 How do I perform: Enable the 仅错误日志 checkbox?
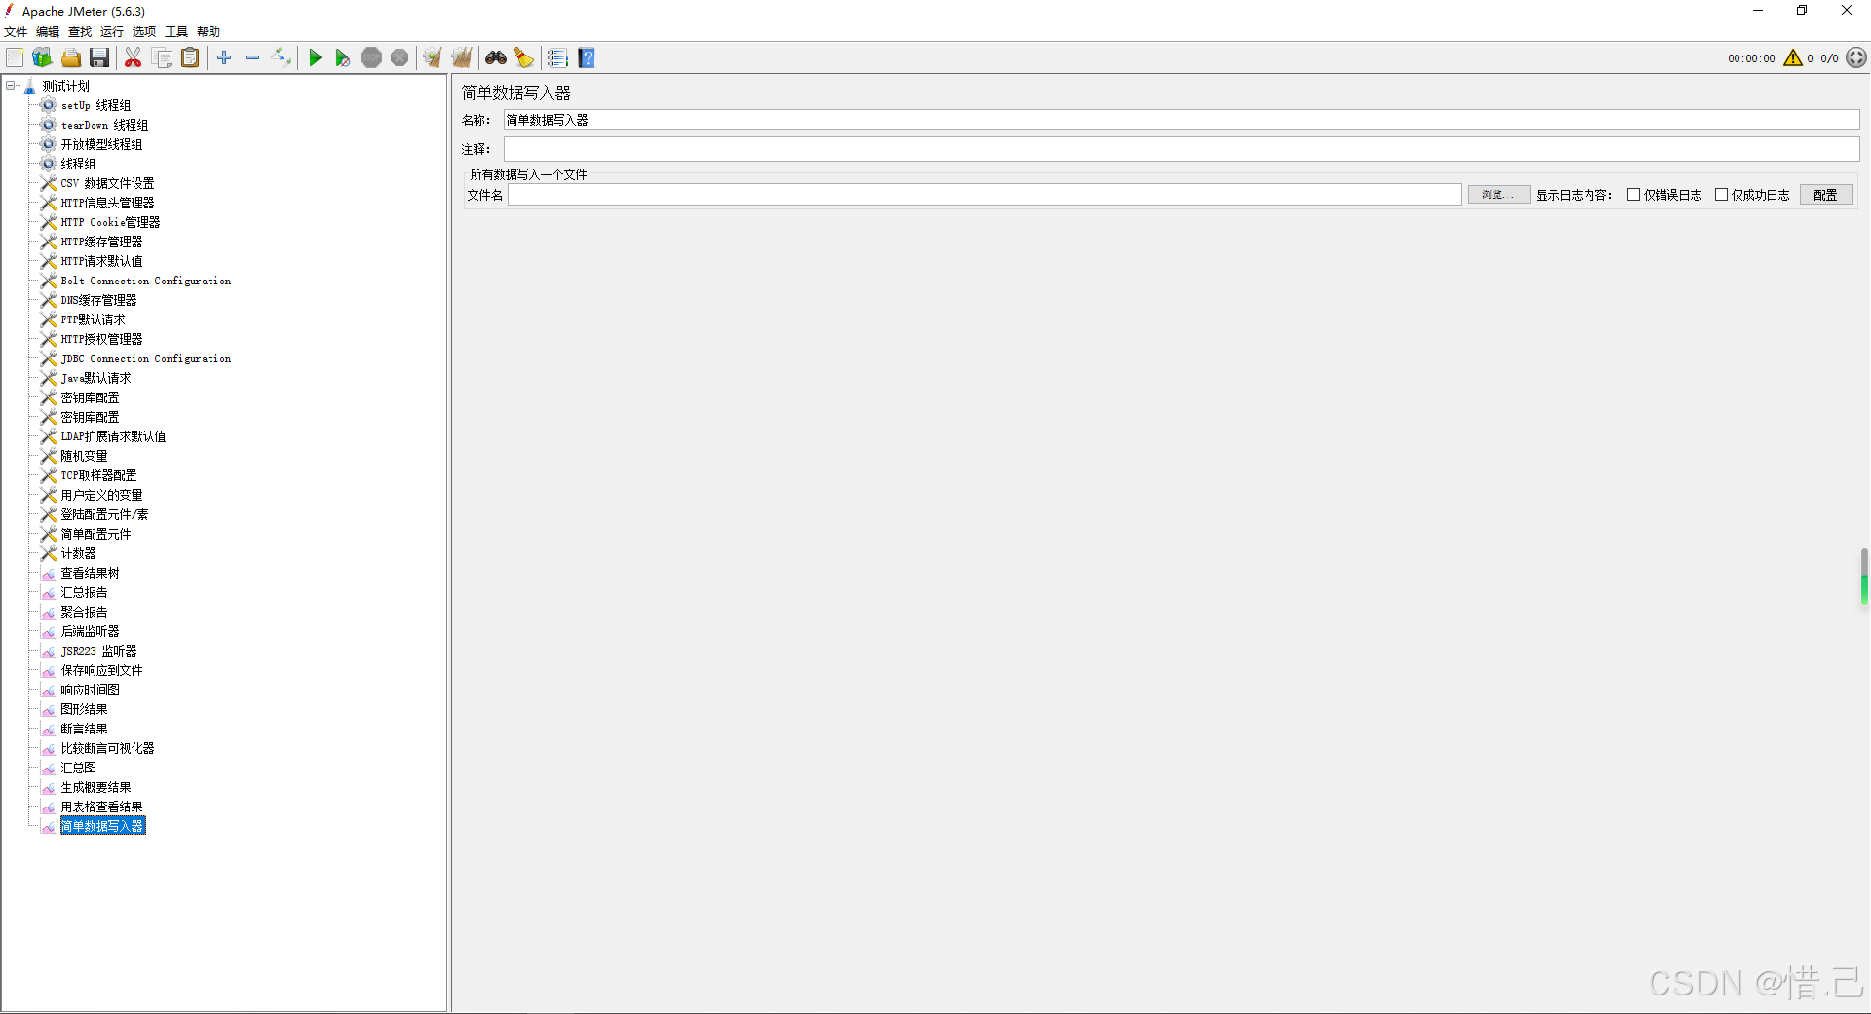point(1634,195)
